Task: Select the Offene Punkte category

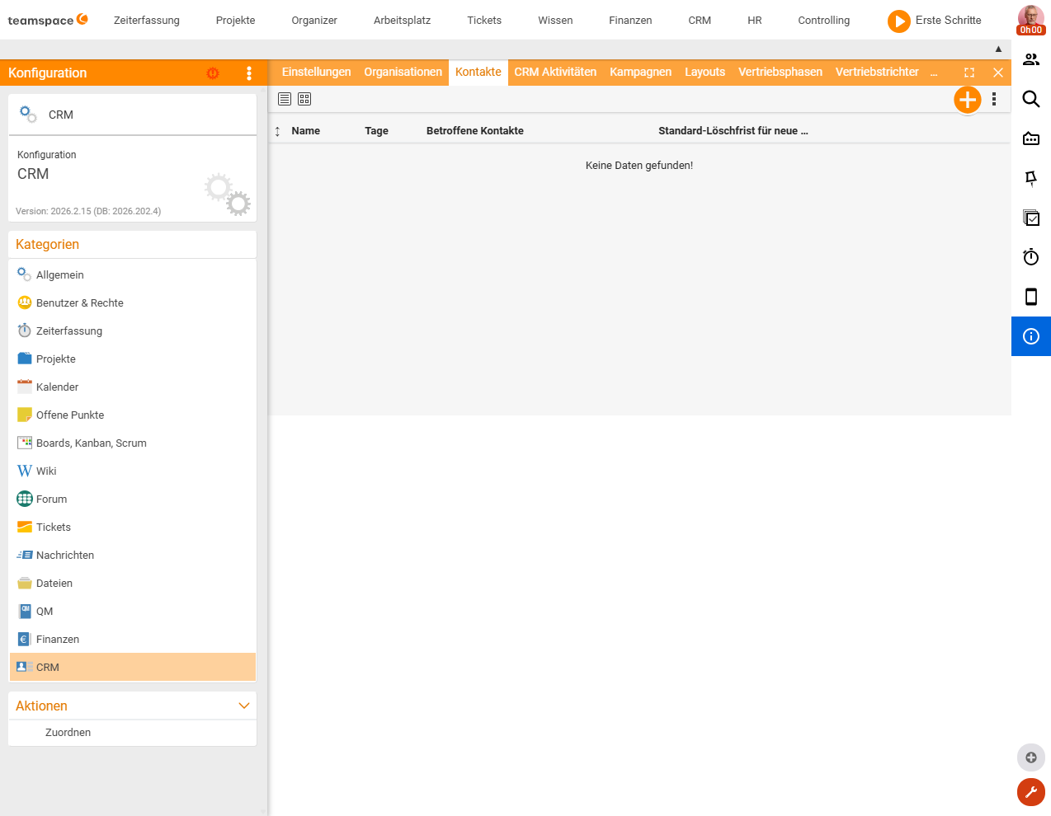Action: [133, 415]
